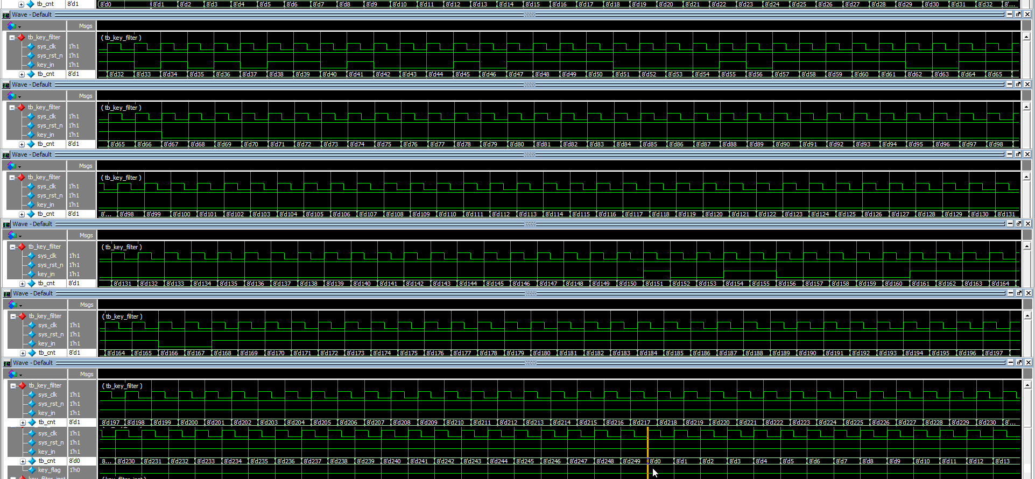Select sys_clk signal in 8'd32 panel

click(46, 47)
